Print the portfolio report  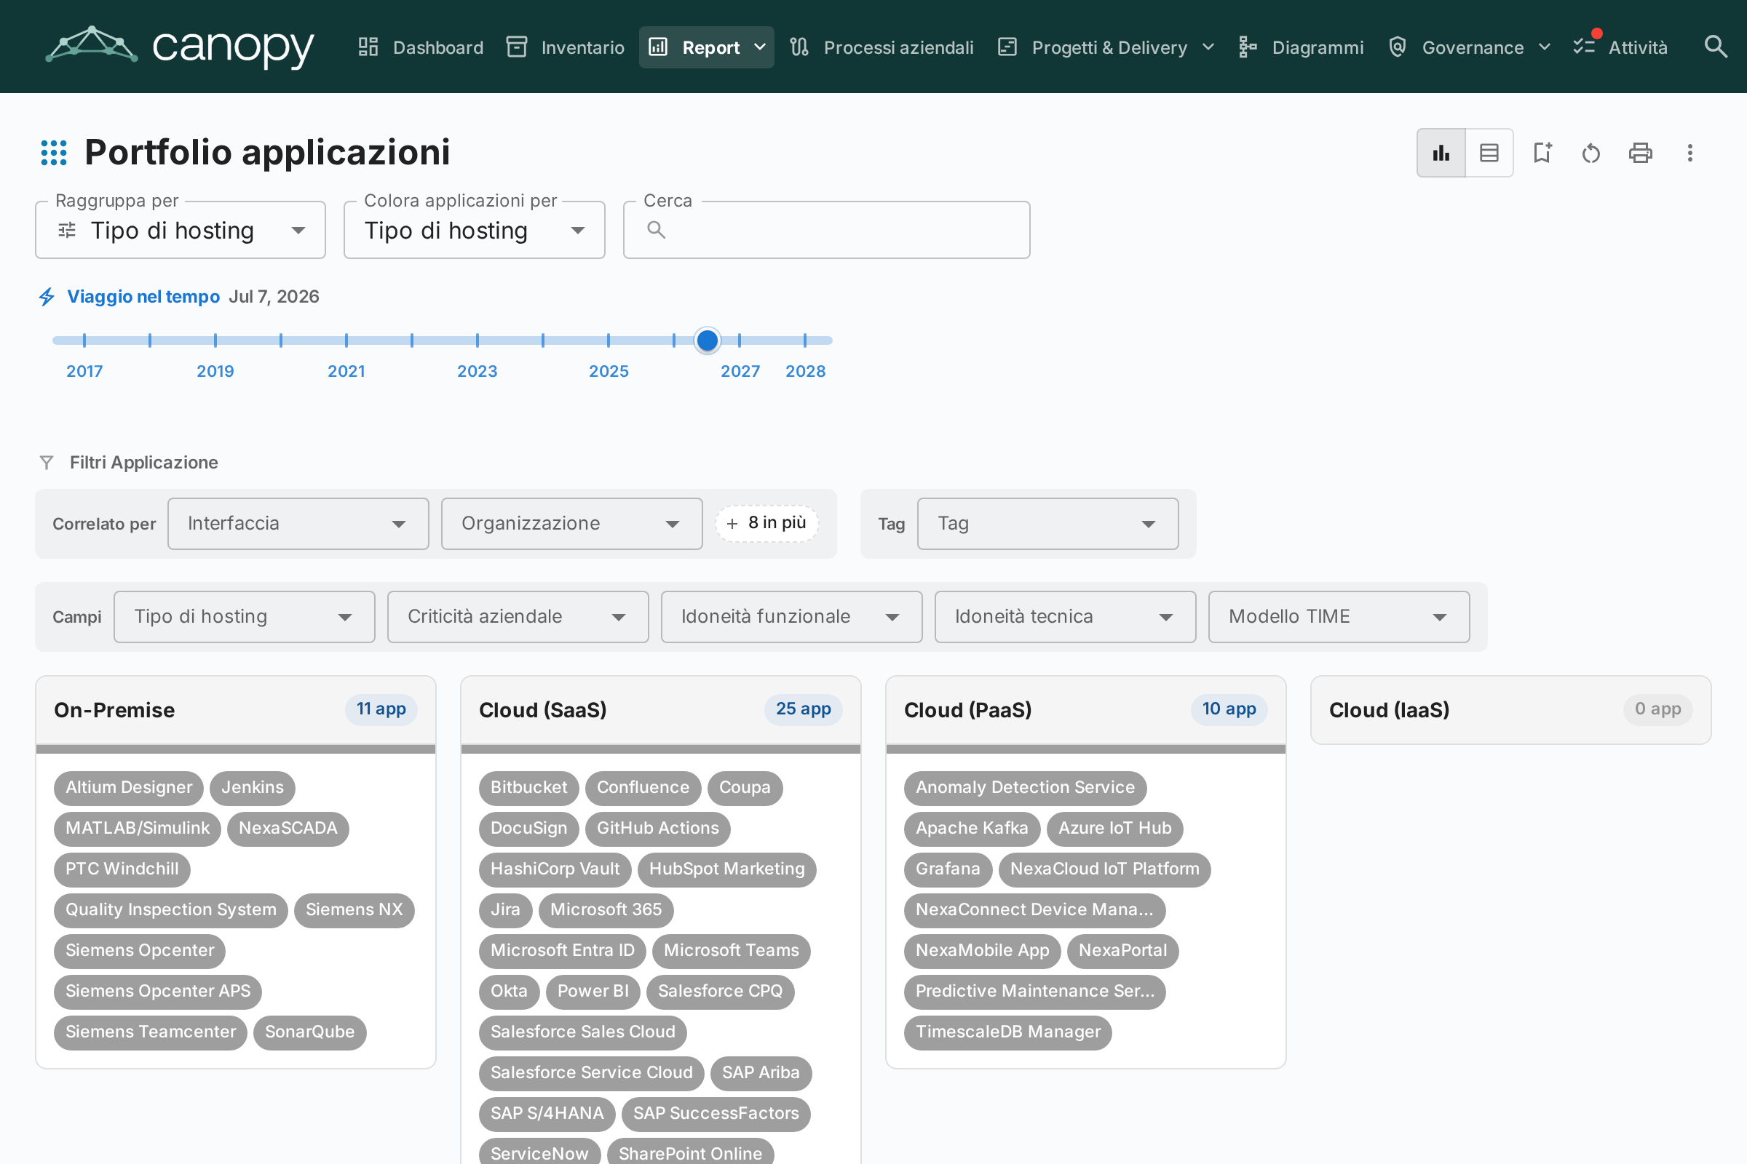[1640, 153]
